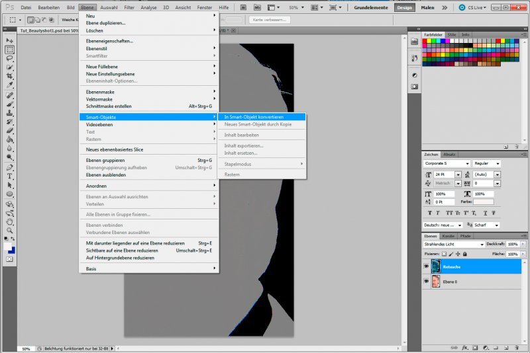The image size is (530, 353).
Task: Select the Hand tool
Action: pyautogui.click(x=9, y=222)
